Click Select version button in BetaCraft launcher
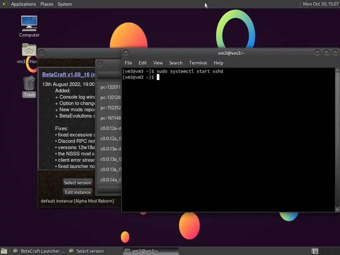340x255 pixels. coord(77,183)
